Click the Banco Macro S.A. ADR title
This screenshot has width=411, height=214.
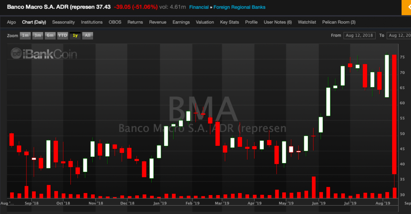click(51, 7)
